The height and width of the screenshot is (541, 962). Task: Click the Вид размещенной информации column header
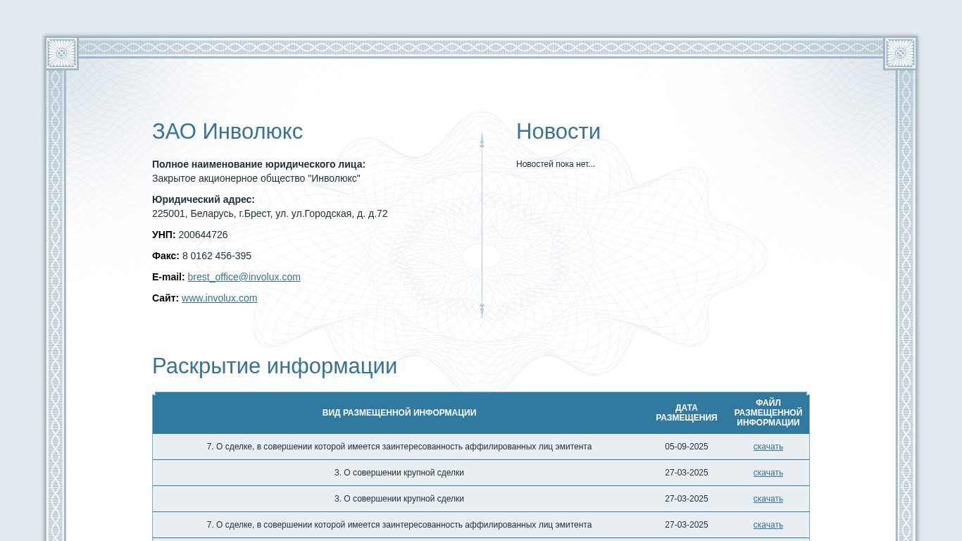[x=399, y=413]
